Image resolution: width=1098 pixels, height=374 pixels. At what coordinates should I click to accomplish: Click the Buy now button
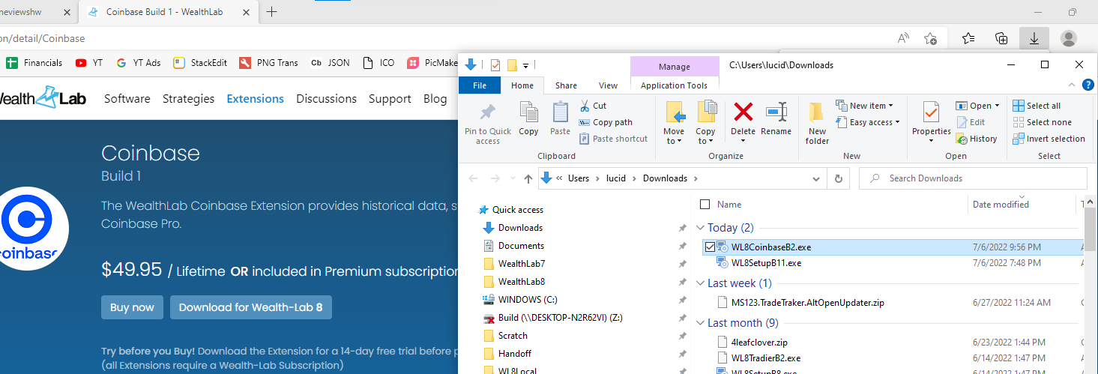(132, 307)
